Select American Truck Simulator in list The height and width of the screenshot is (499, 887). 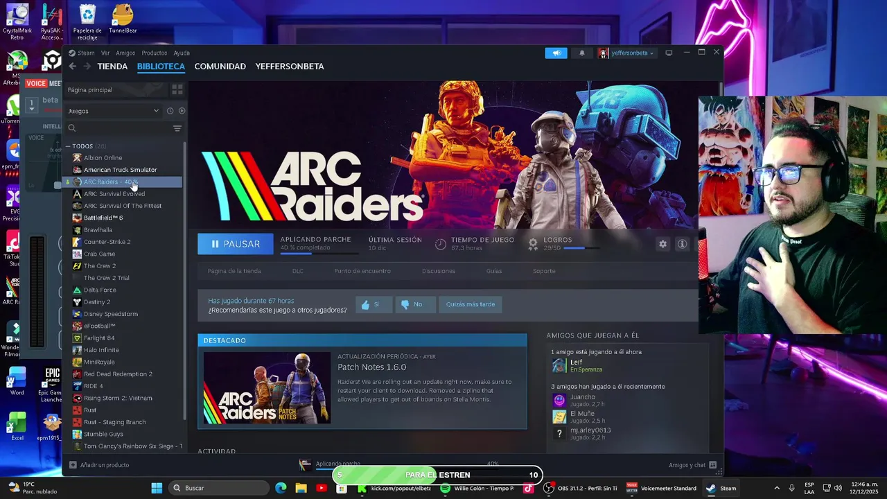tap(120, 170)
